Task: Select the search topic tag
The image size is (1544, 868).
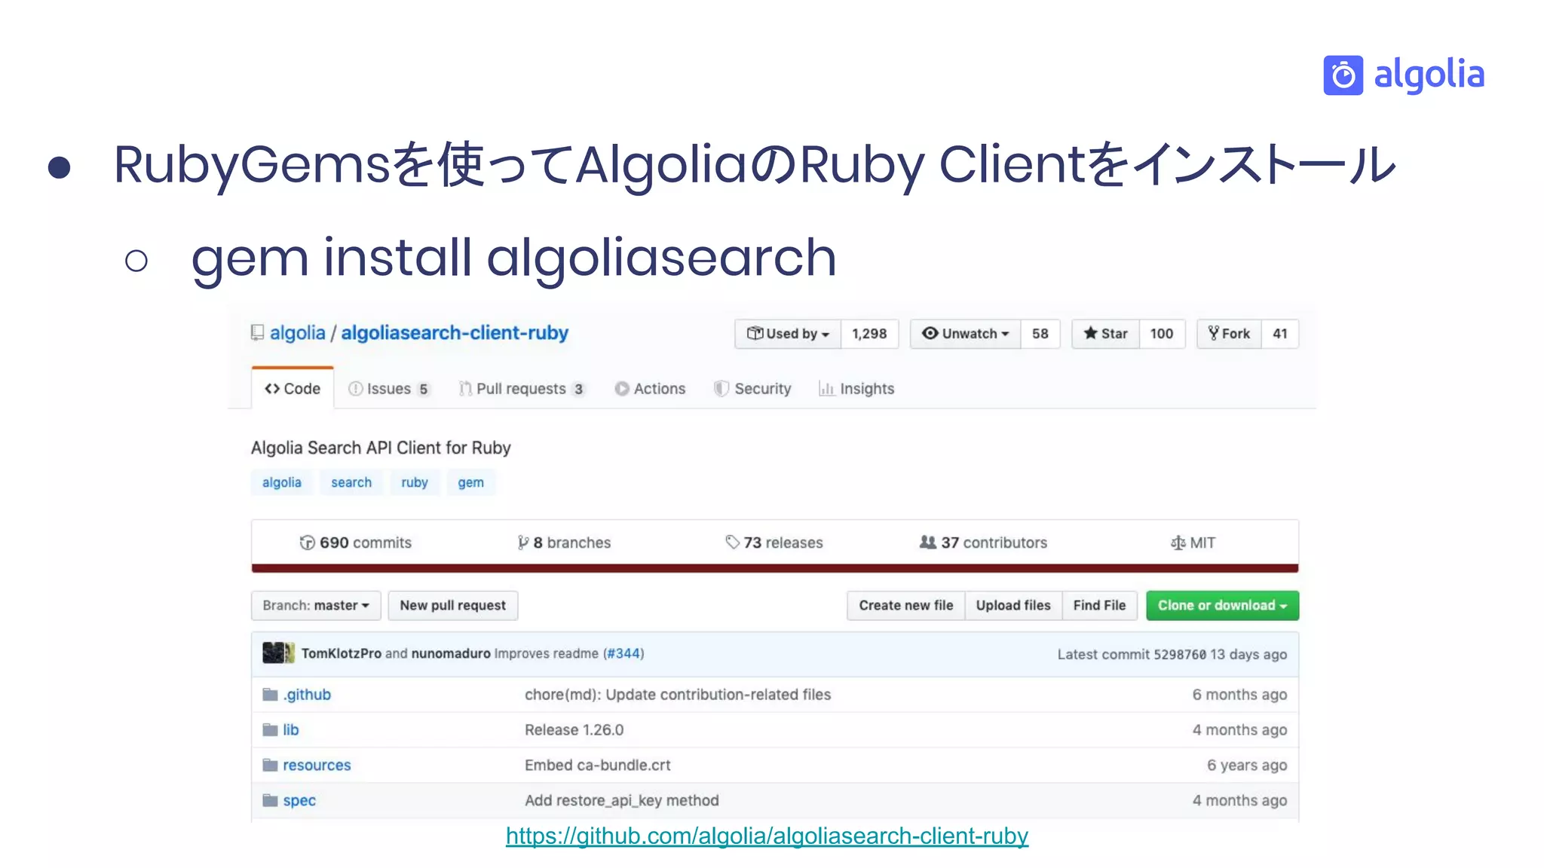Action: [x=351, y=482]
